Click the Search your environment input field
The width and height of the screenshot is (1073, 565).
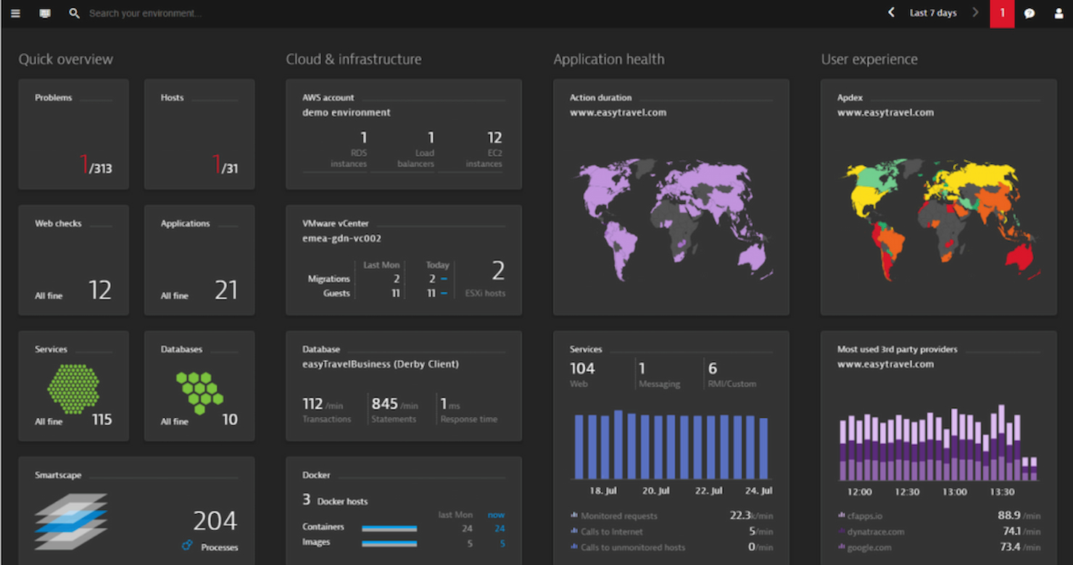point(145,12)
